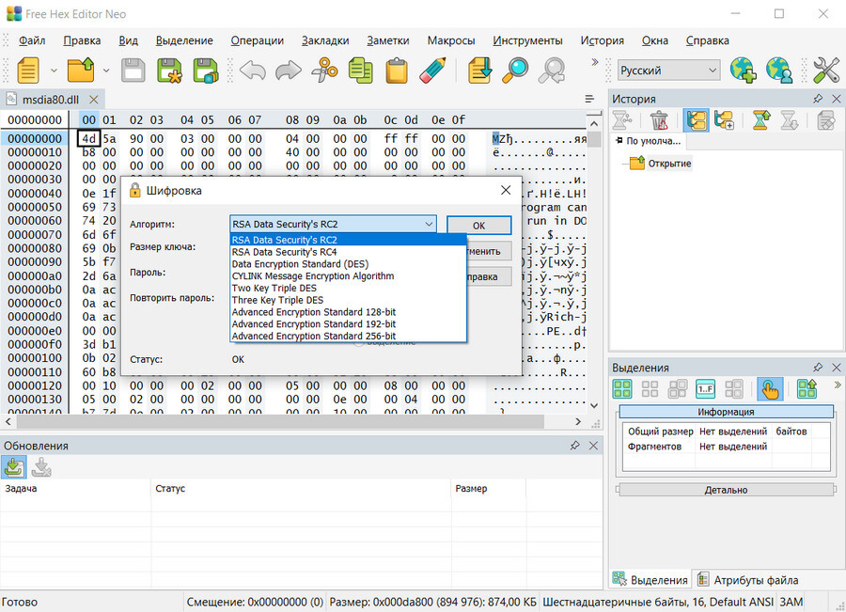
Task: Open the Файл menu
Action: pos(32,40)
